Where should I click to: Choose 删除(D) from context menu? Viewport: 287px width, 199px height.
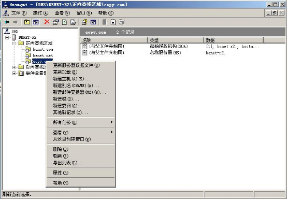pyautogui.click(x=81, y=149)
